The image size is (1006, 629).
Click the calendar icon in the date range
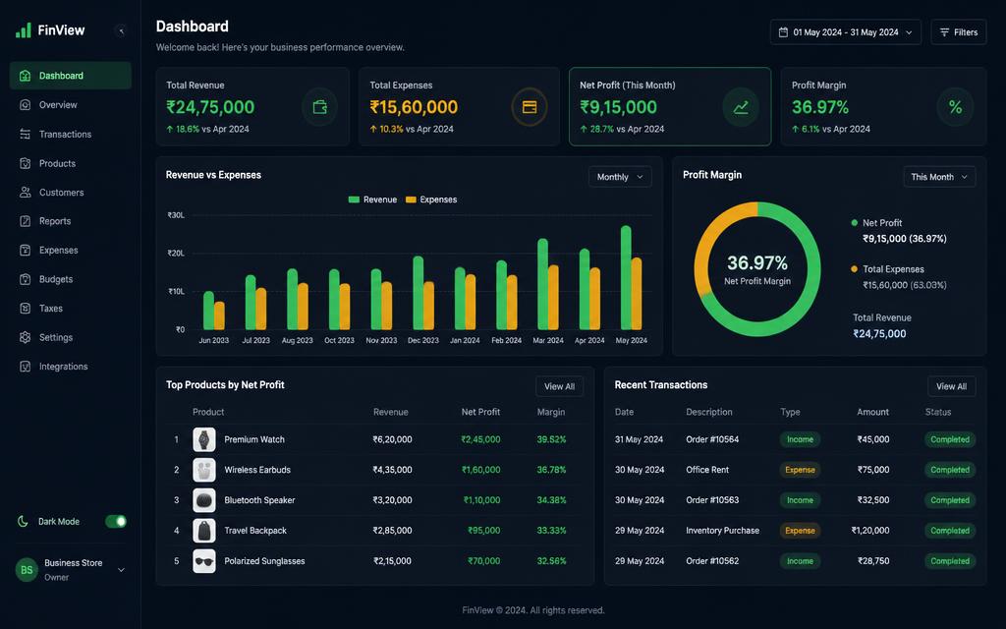click(783, 32)
